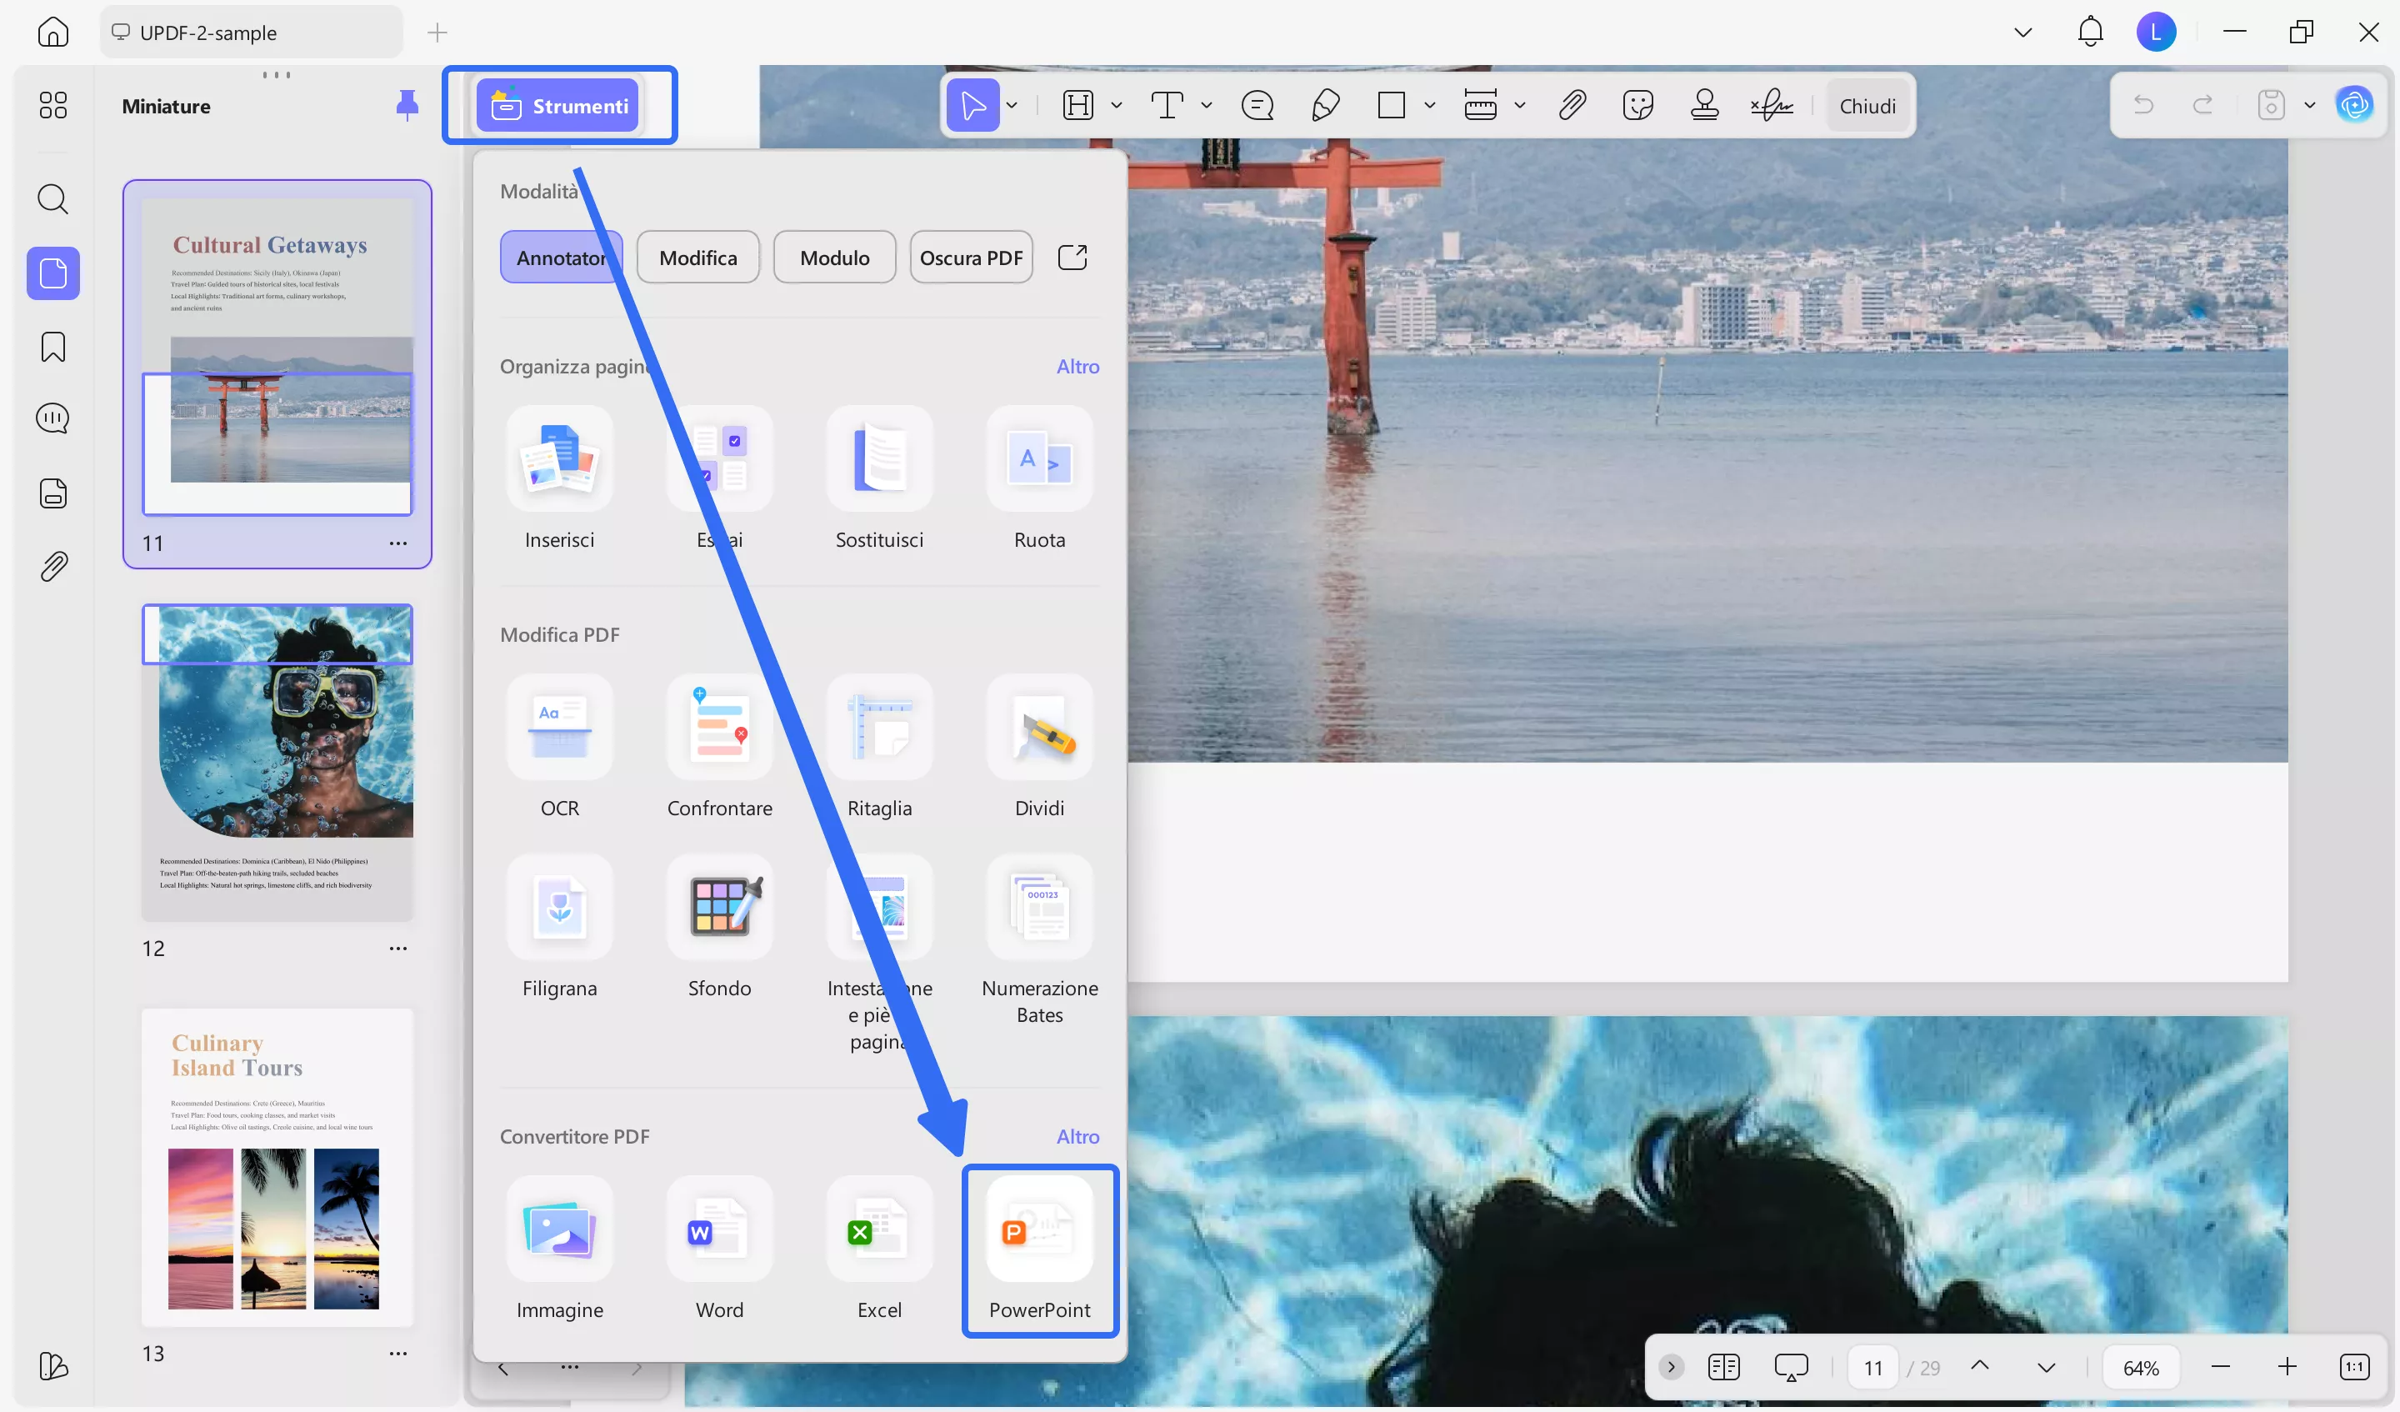Select page 12 thumbnail in Miniature panel
Viewport: 2400px width, 1412px height.
click(277, 762)
